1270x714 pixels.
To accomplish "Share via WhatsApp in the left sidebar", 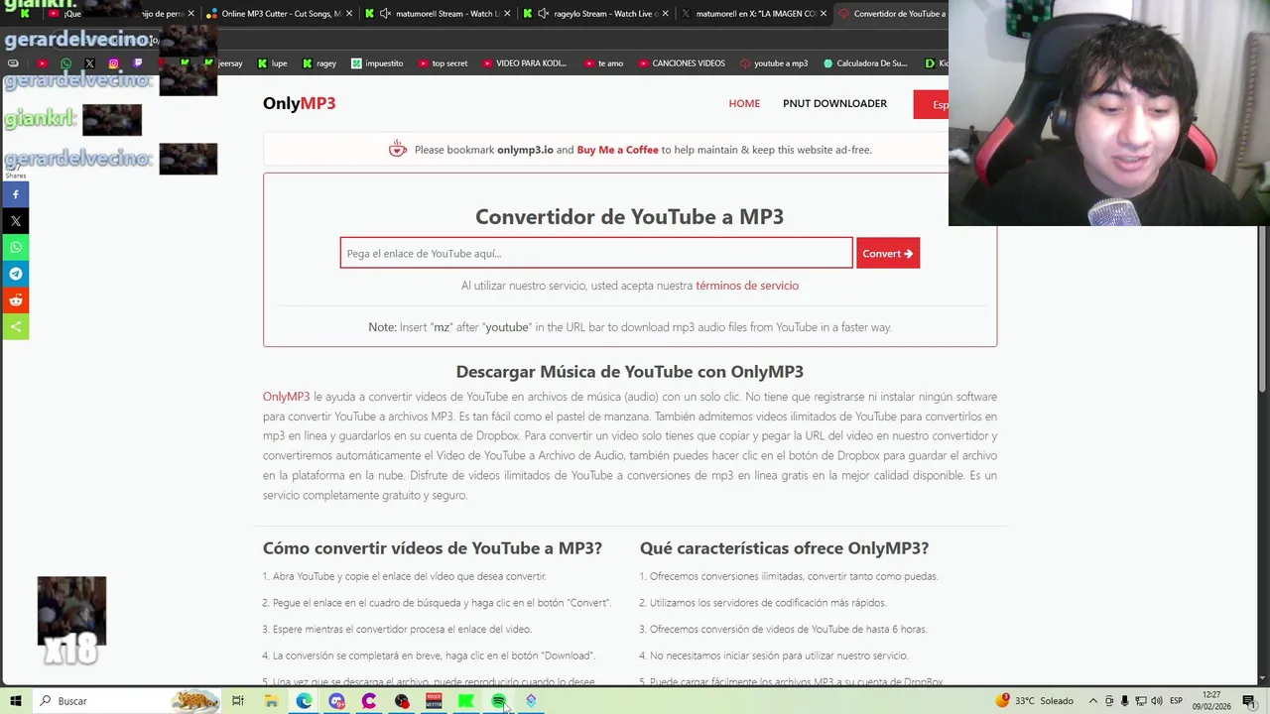I will (15, 247).
